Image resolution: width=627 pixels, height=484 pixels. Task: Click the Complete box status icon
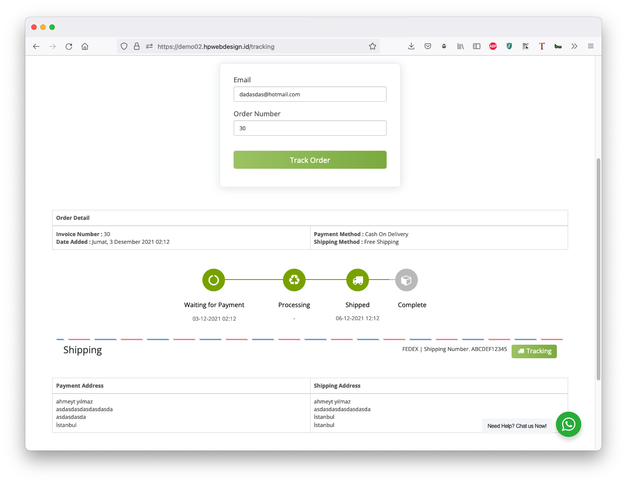[406, 280]
